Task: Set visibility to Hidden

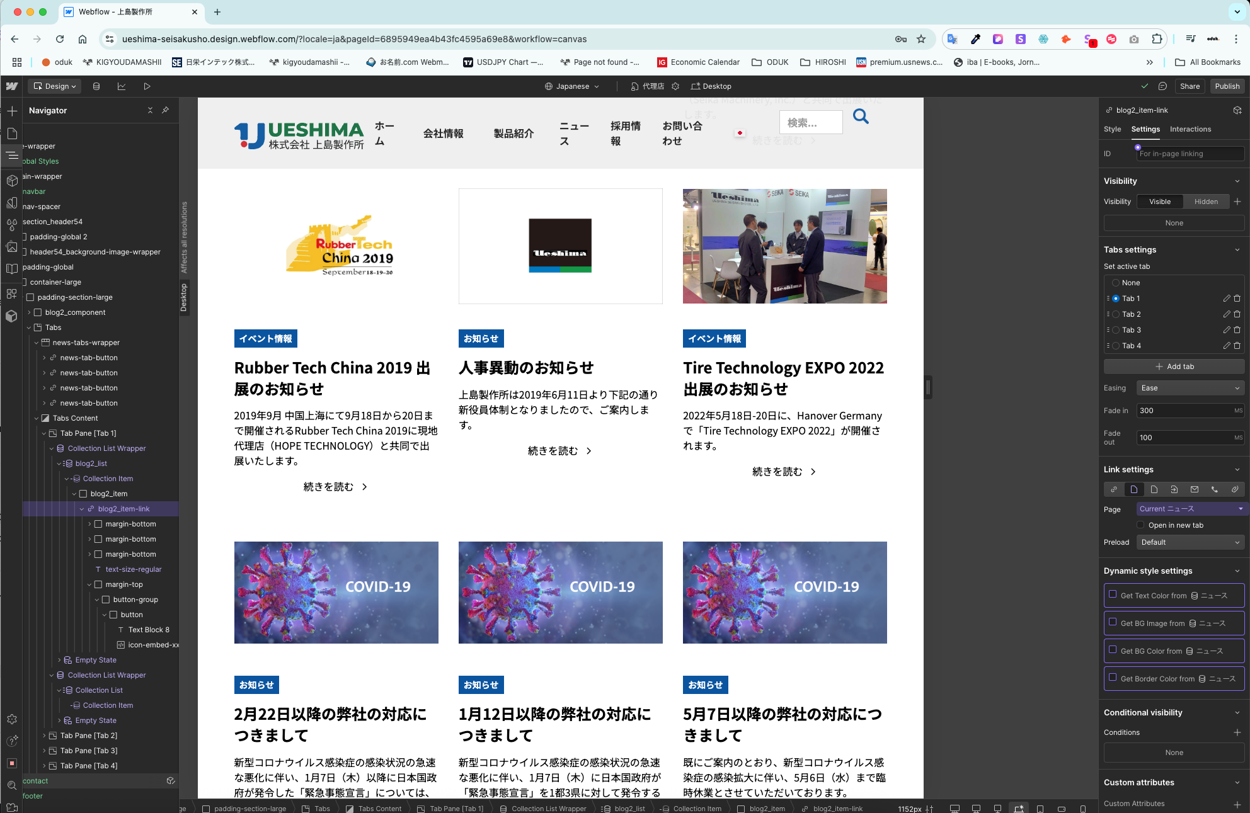Action: click(1206, 202)
